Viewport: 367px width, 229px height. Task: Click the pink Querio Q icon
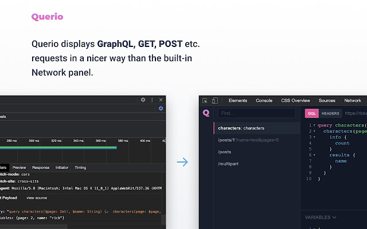pyautogui.click(x=206, y=113)
